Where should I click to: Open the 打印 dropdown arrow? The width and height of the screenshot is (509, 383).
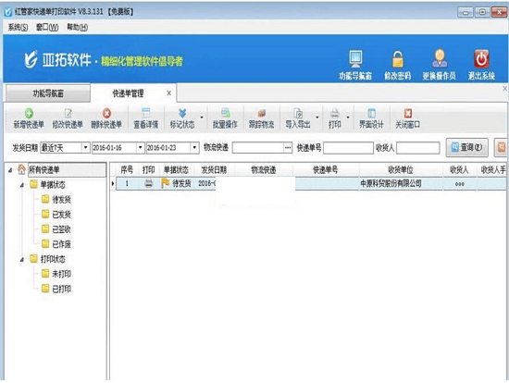point(348,117)
